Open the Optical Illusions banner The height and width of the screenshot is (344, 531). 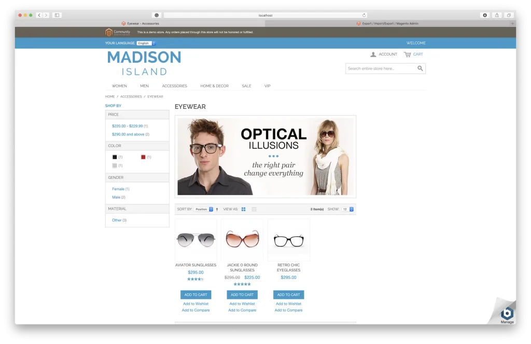point(265,156)
